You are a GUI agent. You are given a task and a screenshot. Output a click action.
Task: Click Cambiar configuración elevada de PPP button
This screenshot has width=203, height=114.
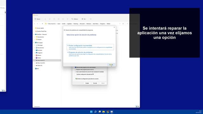pyautogui.click(x=85, y=74)
